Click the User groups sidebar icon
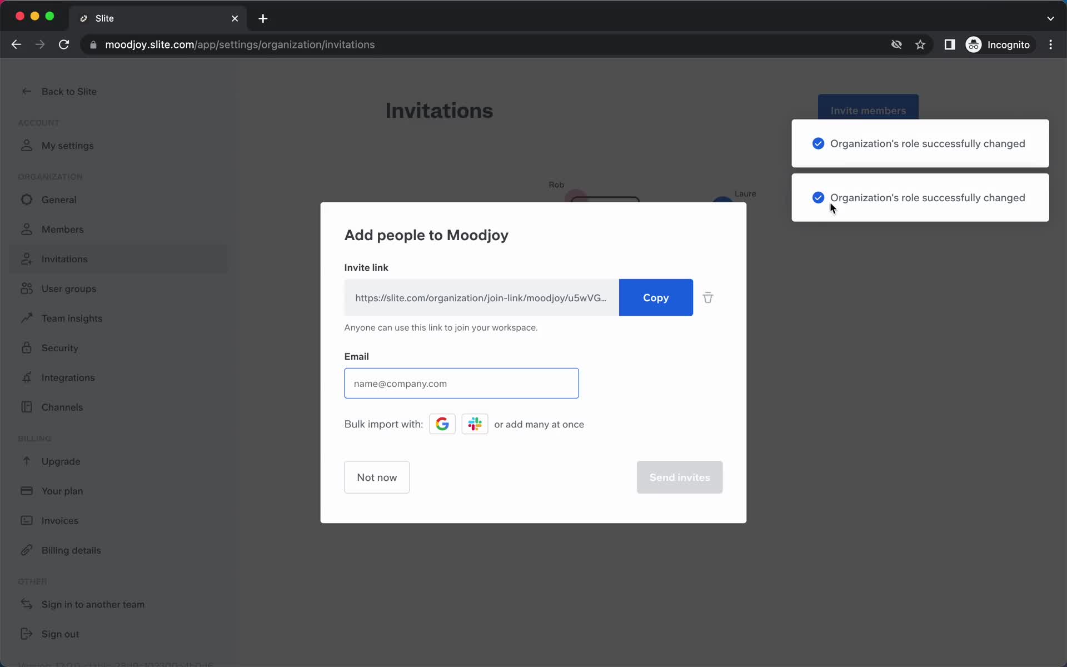This screenshot has height=667, width=1067. tap(27, 288)
